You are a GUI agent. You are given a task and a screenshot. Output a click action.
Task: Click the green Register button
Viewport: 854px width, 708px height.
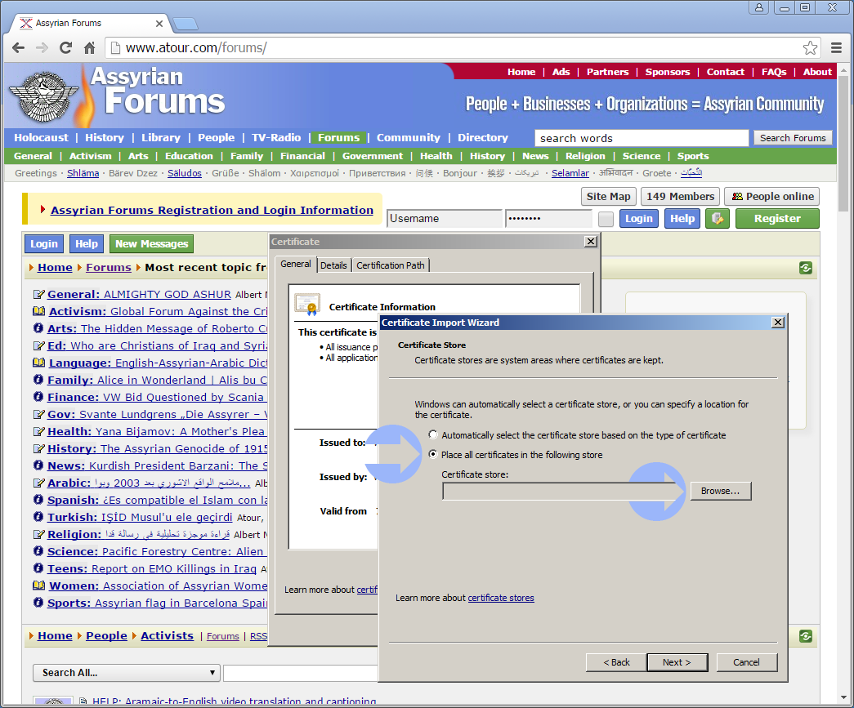pos(777,219)
